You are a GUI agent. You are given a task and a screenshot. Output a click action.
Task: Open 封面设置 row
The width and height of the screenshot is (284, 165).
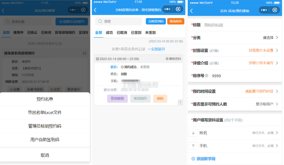coord(235,50)
